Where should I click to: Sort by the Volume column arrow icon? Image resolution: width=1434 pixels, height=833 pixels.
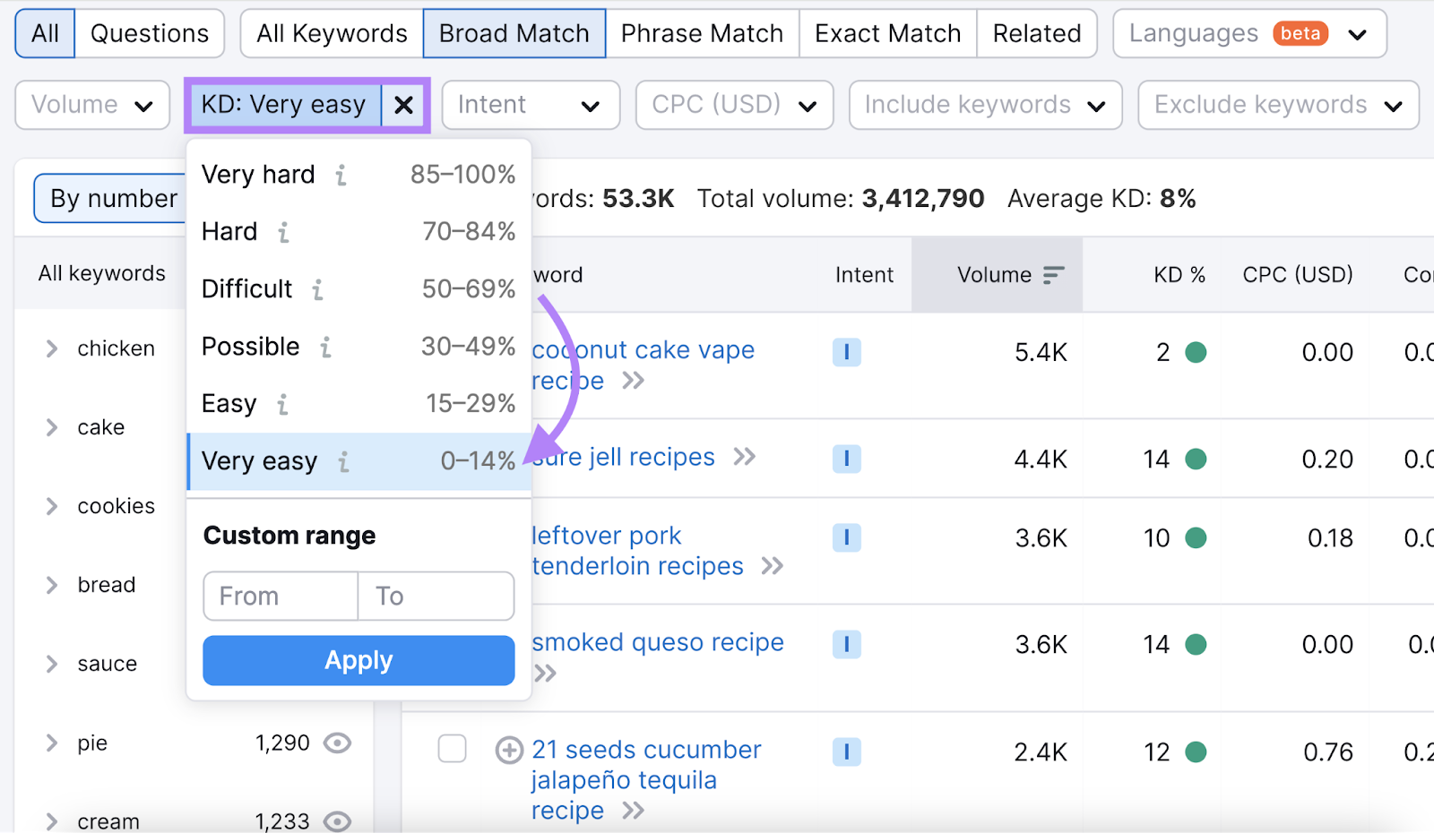click(1053, 275)
